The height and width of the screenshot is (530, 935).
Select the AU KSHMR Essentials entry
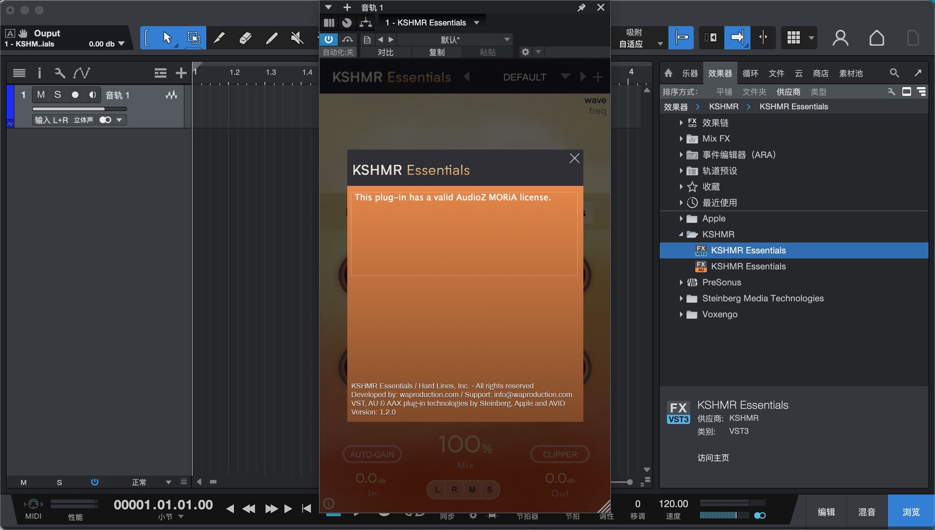click(x=748, y=266)
